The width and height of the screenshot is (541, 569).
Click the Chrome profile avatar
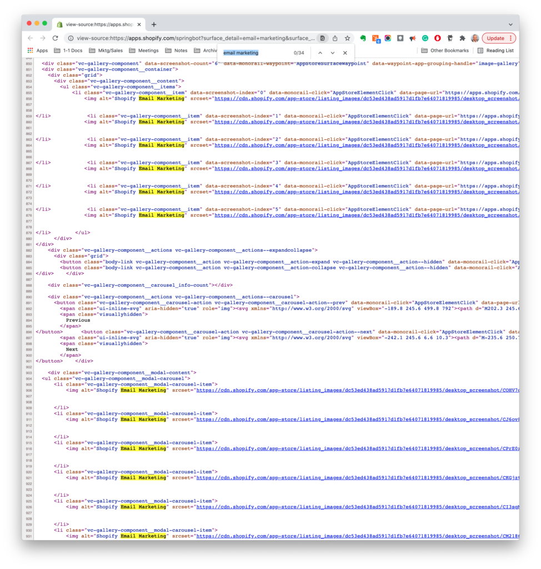click(474, 38)
